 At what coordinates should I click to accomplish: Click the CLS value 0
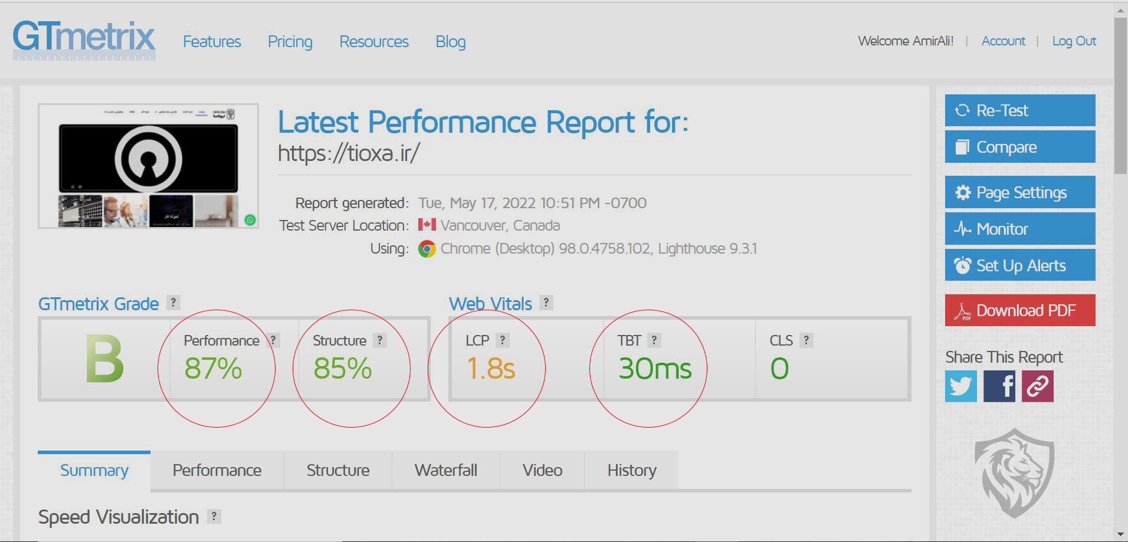tap(779, 369)
